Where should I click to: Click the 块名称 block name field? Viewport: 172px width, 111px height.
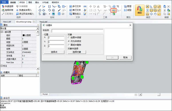[x=77, y=31]
